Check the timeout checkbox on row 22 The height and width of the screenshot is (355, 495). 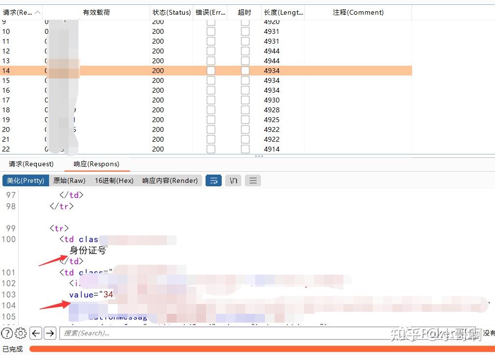click(245, 149)
